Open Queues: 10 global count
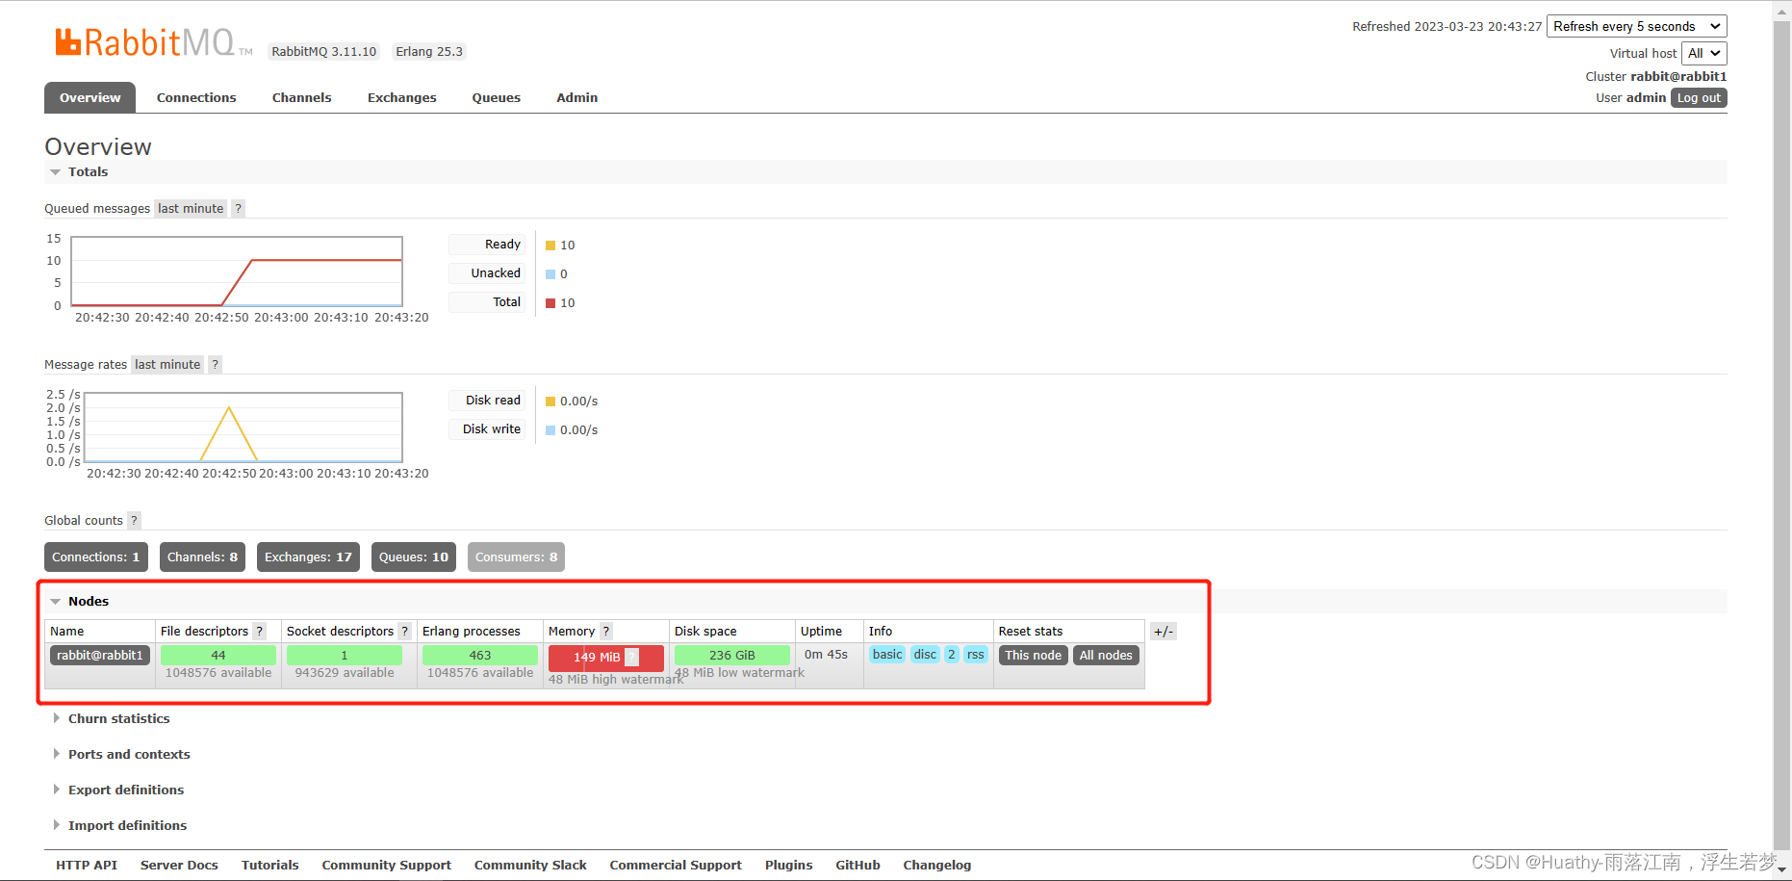This screenshot has width=1792, height=881. [414, 557]
